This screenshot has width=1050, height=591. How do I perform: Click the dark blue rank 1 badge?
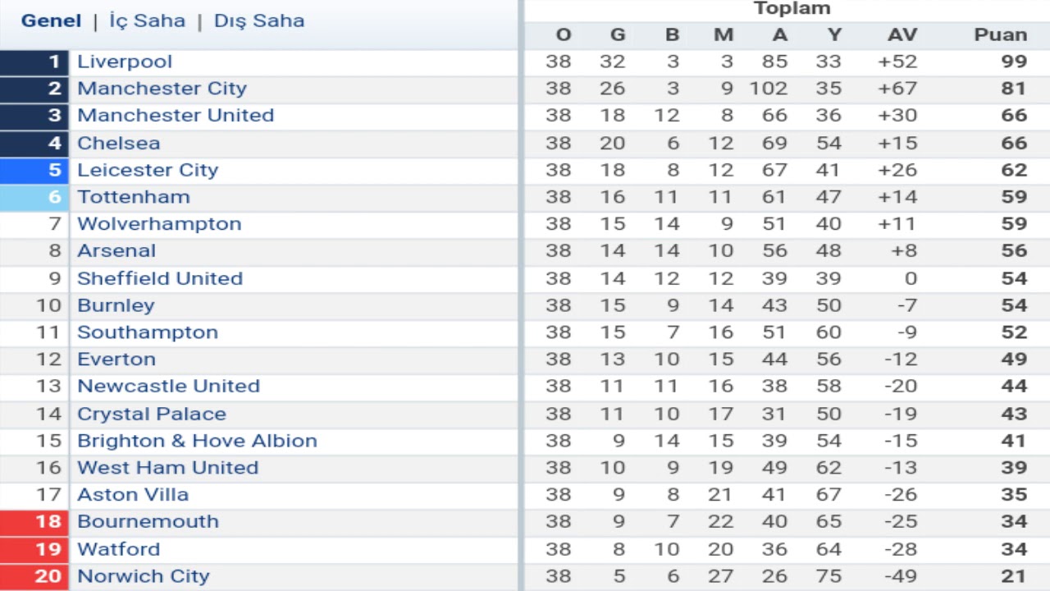34,62
